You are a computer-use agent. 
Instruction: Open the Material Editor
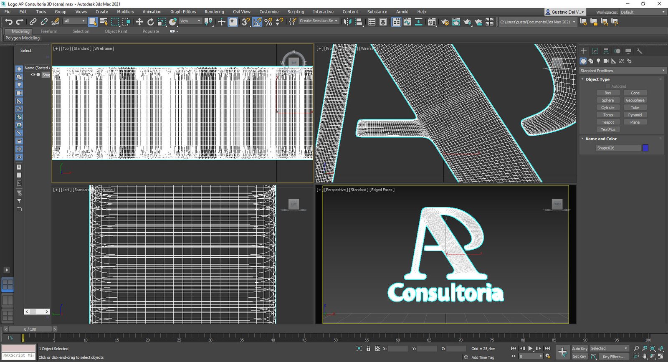coord(432,22)
